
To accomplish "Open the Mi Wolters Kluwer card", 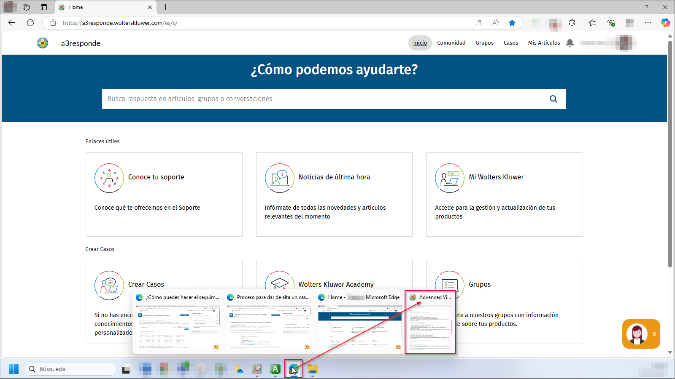I will click(496, 177).
